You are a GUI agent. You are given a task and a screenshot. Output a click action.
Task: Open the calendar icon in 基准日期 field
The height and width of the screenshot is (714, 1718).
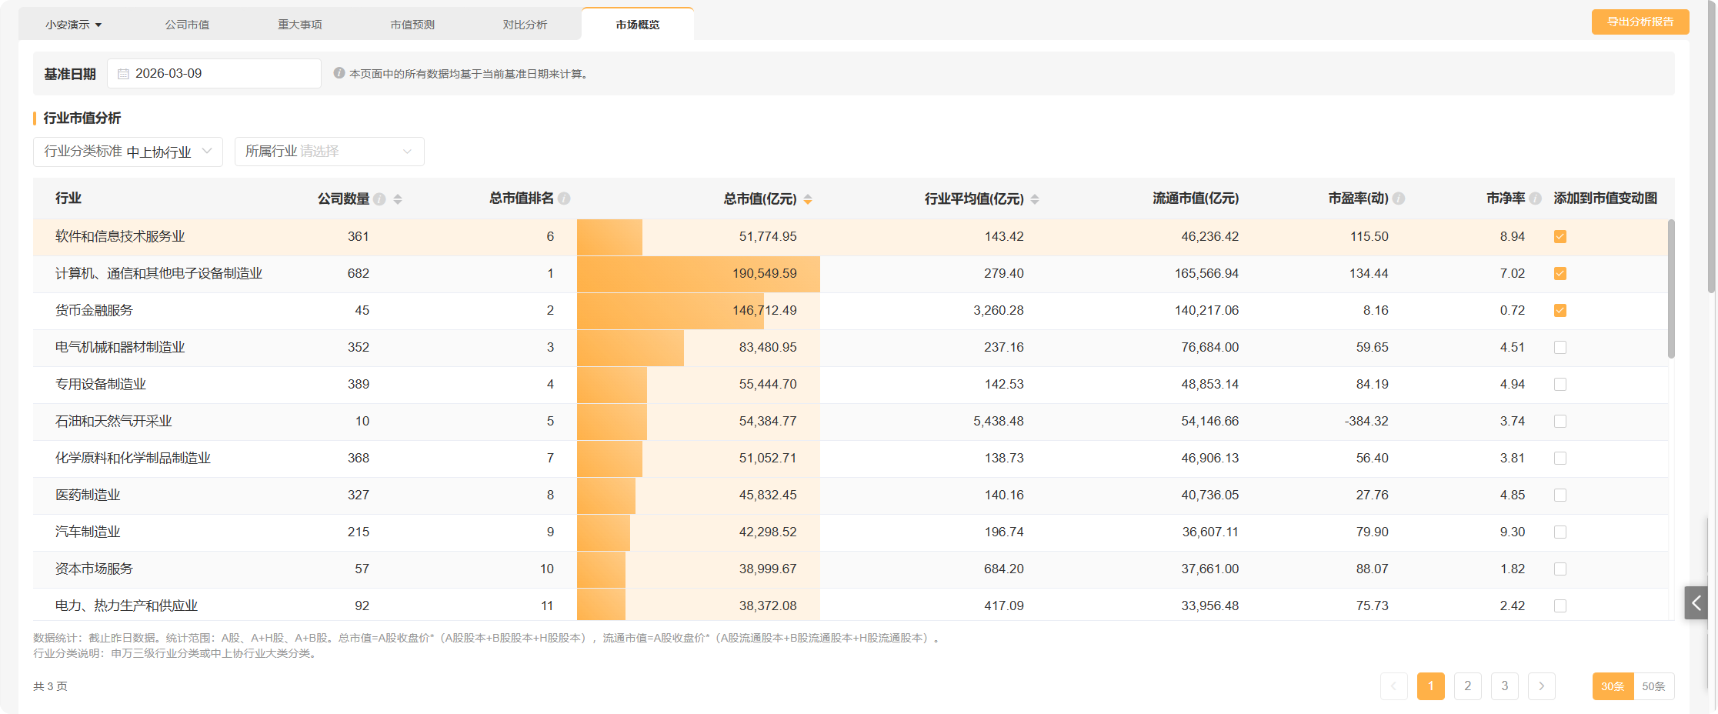[x=123, y=74]
